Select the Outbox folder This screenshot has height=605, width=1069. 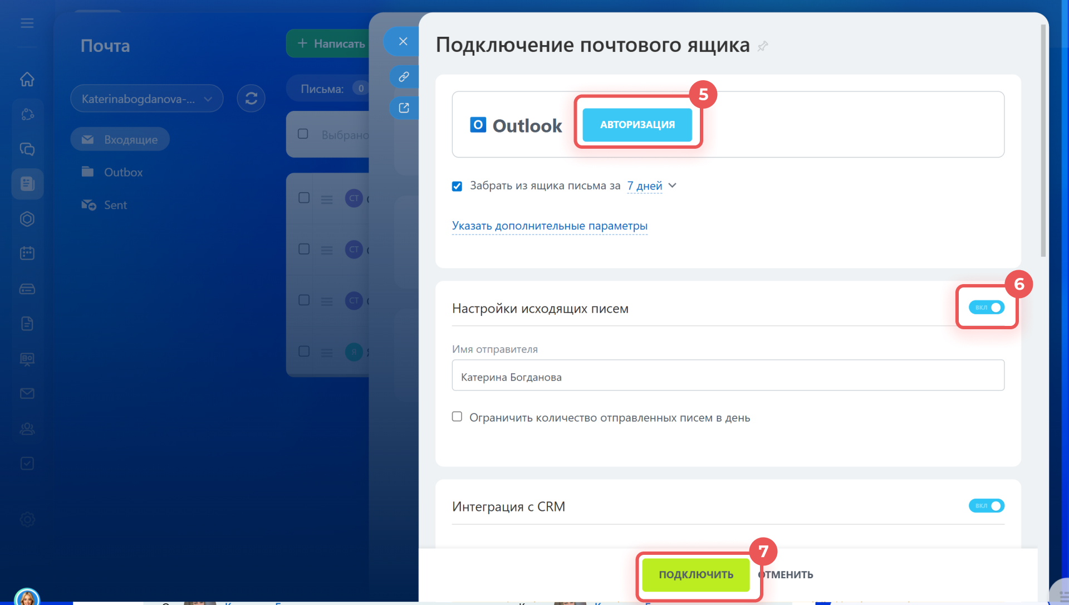coord(123,172)
